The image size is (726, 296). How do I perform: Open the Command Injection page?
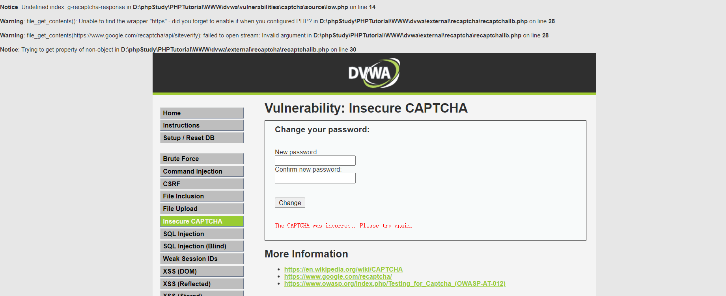(202, 171)
